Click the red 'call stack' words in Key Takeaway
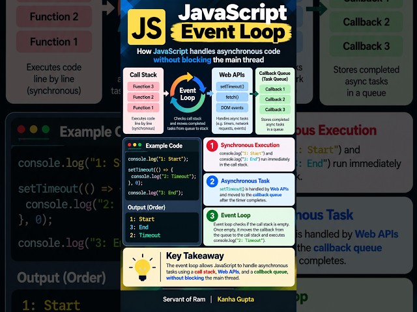The height and width of the screenshot is (312, 417). [x=205, y=272]
